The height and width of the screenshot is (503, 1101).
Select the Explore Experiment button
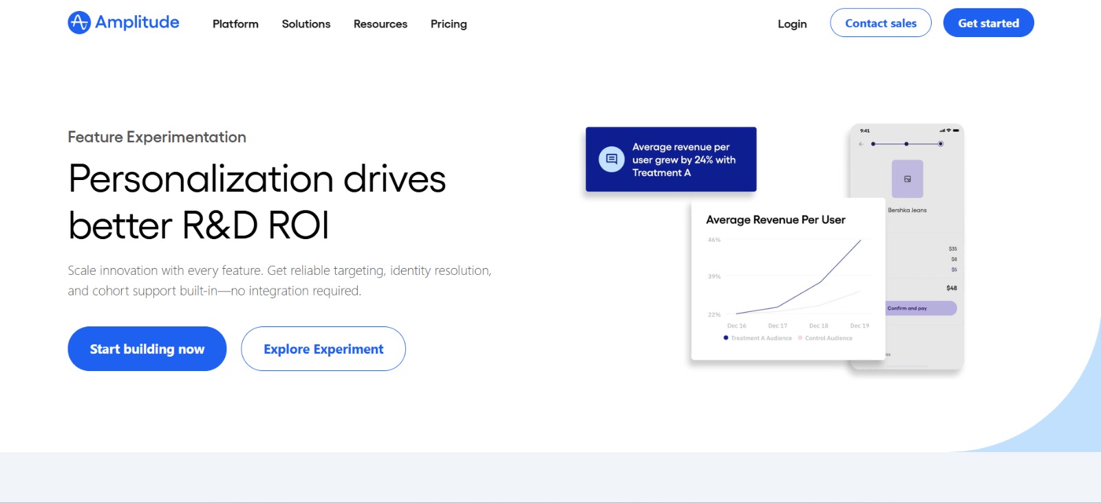[x=323, y=348]
